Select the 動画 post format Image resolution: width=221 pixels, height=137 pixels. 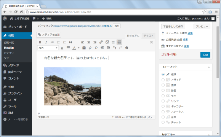[163, 91]
